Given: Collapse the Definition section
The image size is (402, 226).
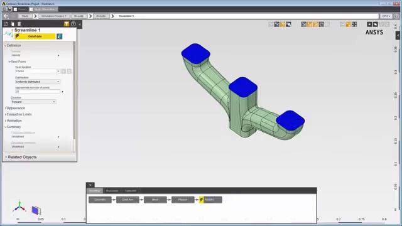Looking at the screenshot, I should click(6, 46).
